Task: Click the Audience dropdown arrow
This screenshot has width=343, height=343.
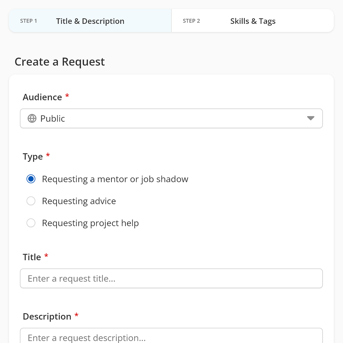Action: coord(310,118)
